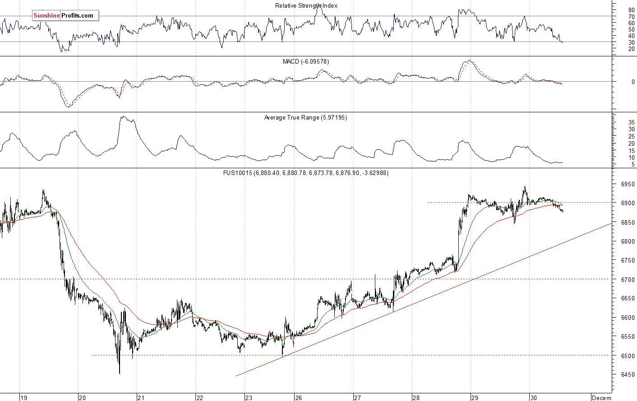This screenshot has width=637, height=401.
Task: Click the 6550 price axis label
Action: click(x=628, y=337)
